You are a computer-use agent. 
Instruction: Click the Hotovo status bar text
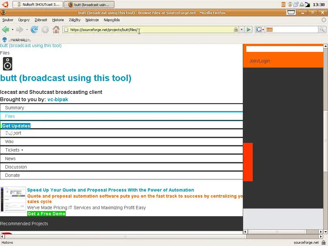(x=7, y=242)
